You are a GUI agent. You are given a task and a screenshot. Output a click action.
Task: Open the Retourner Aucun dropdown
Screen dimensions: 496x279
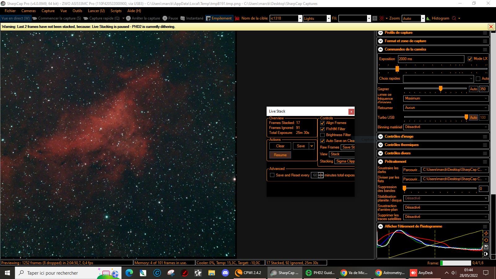[x=446, y=108]
